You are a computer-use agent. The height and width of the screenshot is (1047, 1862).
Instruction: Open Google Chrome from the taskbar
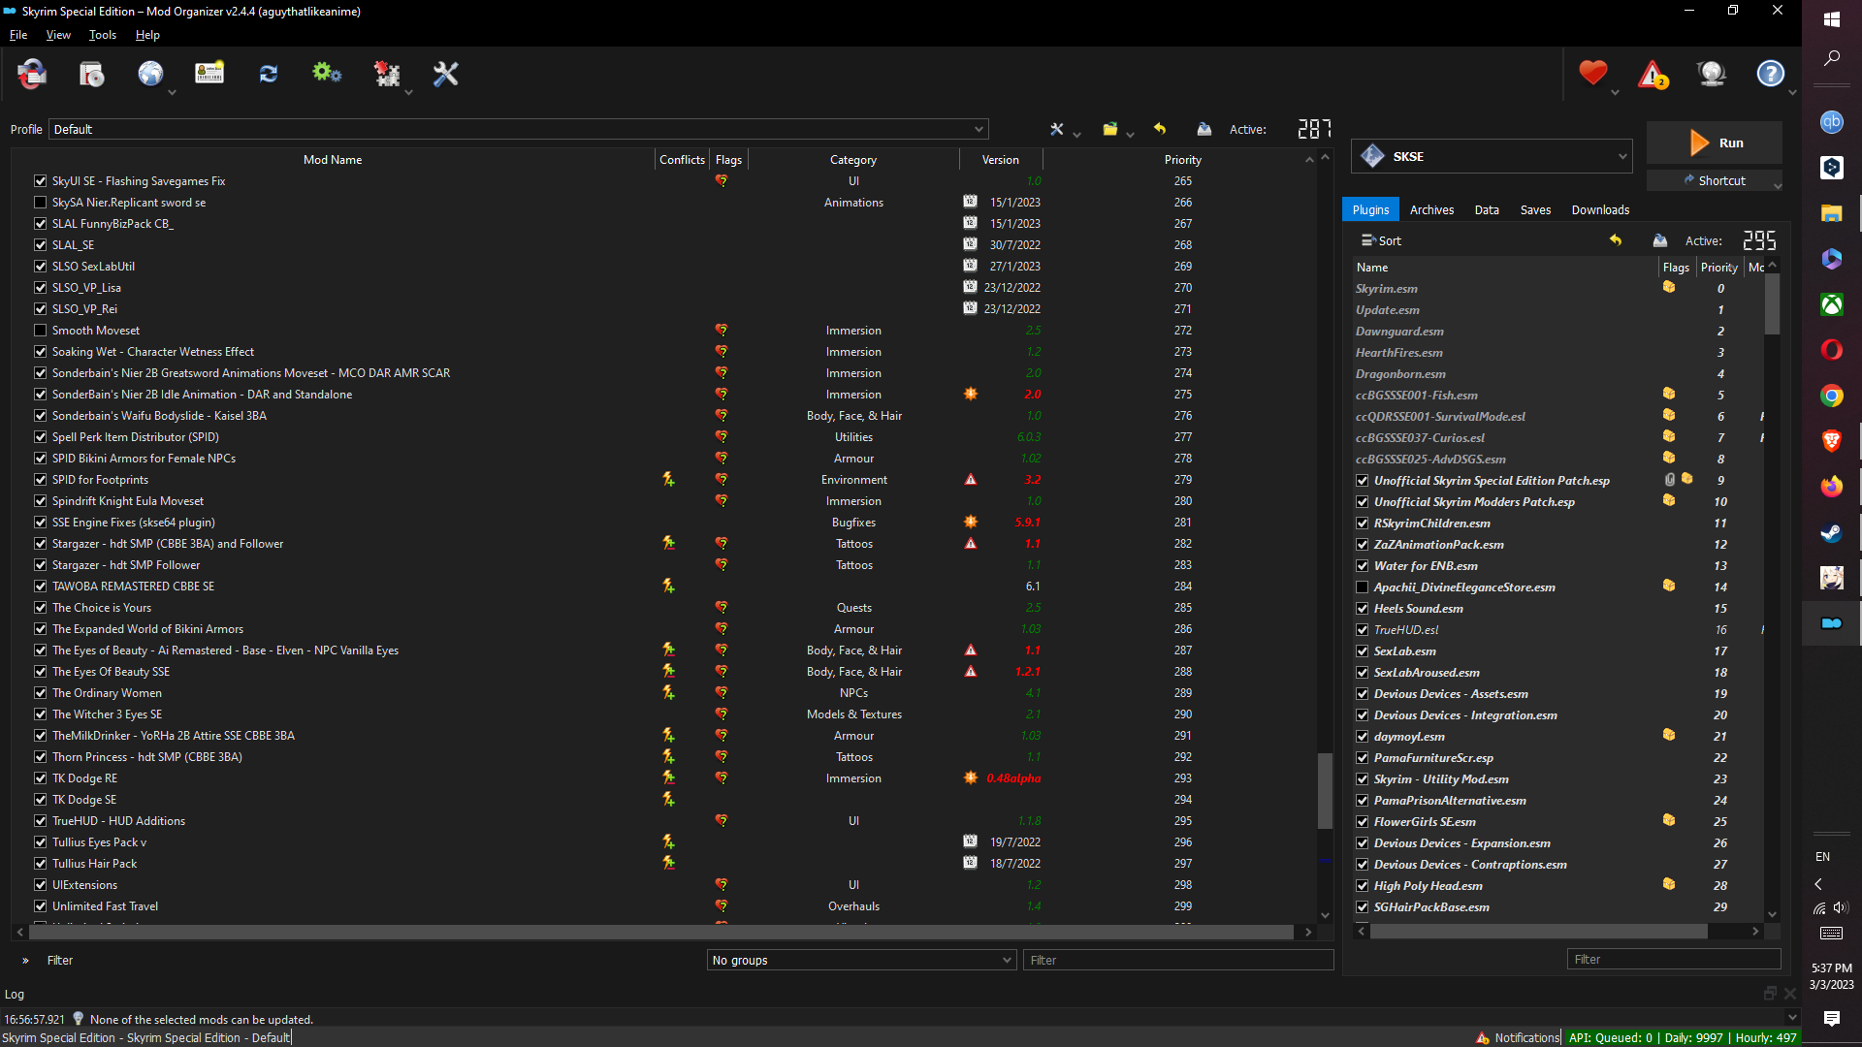tap(1831, 396)
